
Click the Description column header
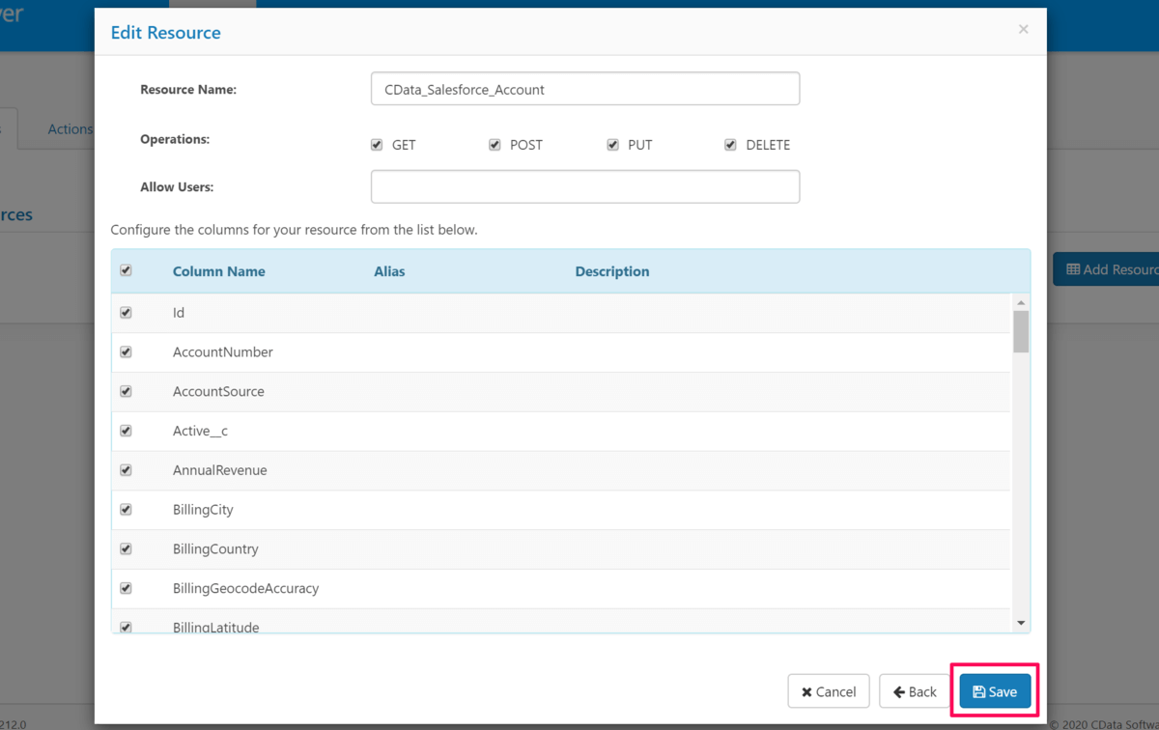click(612, 271)
